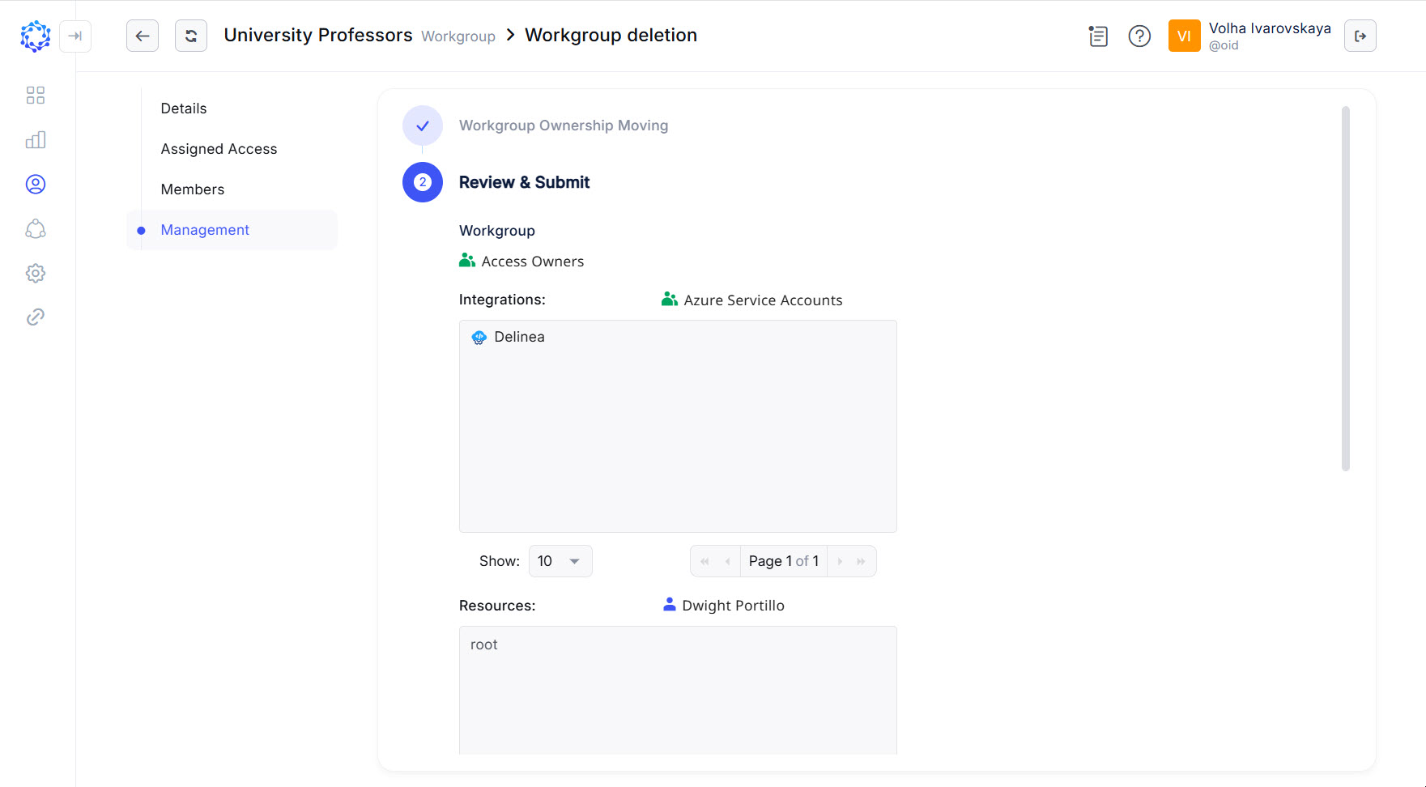Viewport: 1426px width, 787px height.
Task: Select Assigned Access in the side menu
Action: click(219, 148)
